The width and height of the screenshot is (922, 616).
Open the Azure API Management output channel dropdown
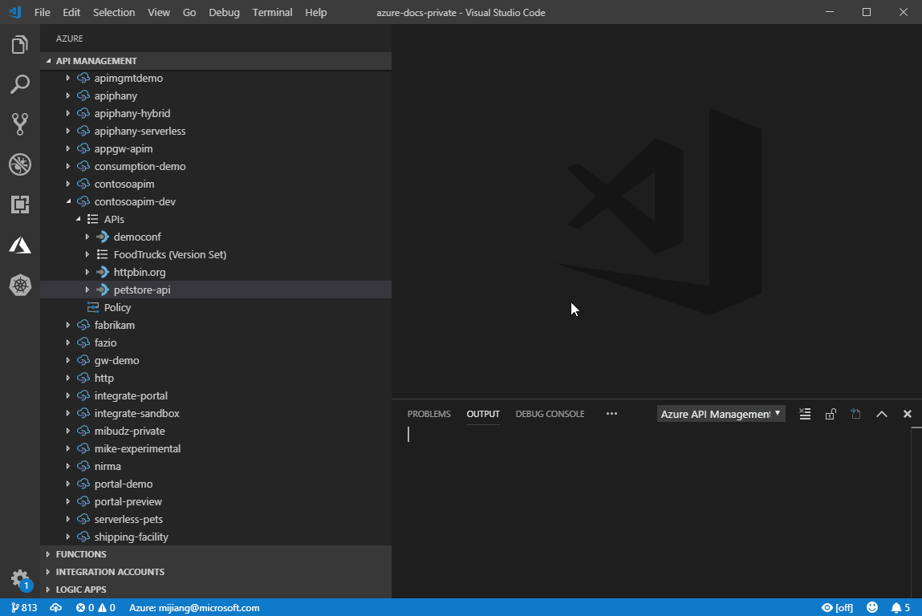(721, 414)
